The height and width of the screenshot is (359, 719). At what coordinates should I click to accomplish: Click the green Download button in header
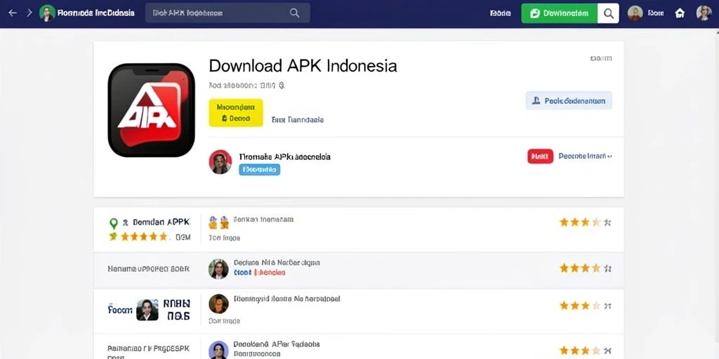tap(560, 13)
